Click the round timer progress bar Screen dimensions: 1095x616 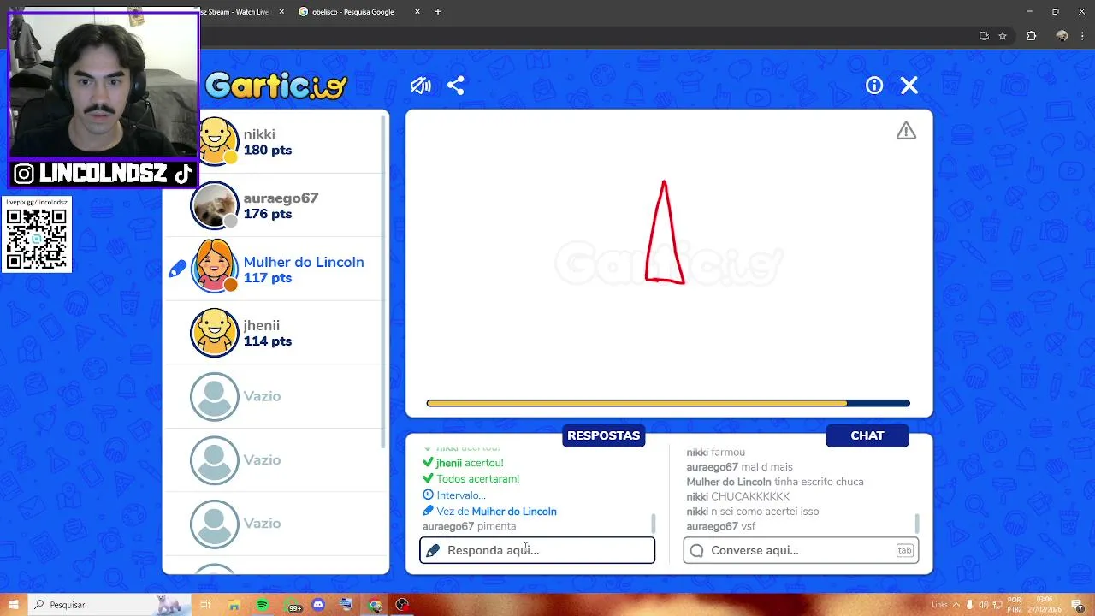click(668, 403)
